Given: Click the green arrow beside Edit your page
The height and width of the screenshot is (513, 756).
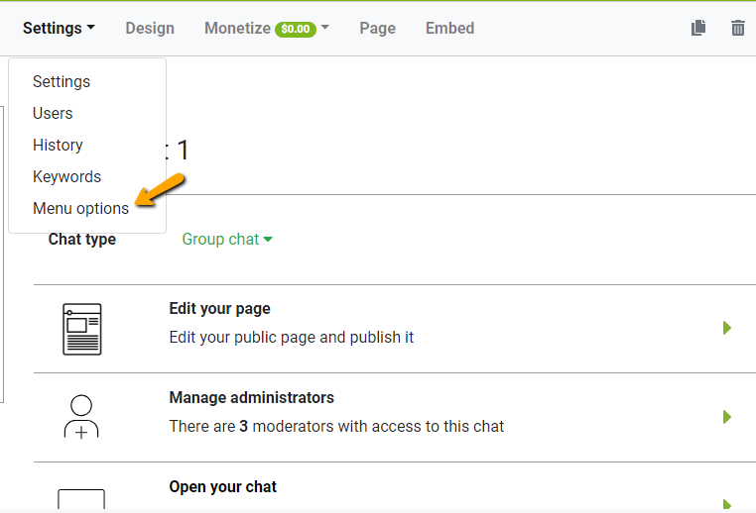Looking at the screenshot, I should [x=727, y=328].
